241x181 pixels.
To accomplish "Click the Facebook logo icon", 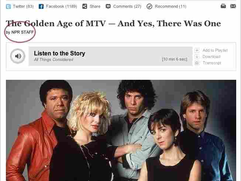I will pos(41,6).
